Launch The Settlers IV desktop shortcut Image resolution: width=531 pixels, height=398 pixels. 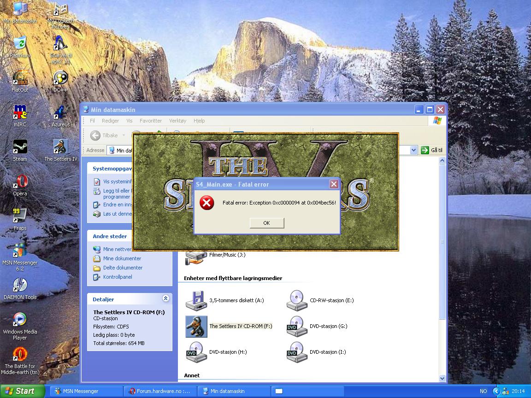click(61, 150)
